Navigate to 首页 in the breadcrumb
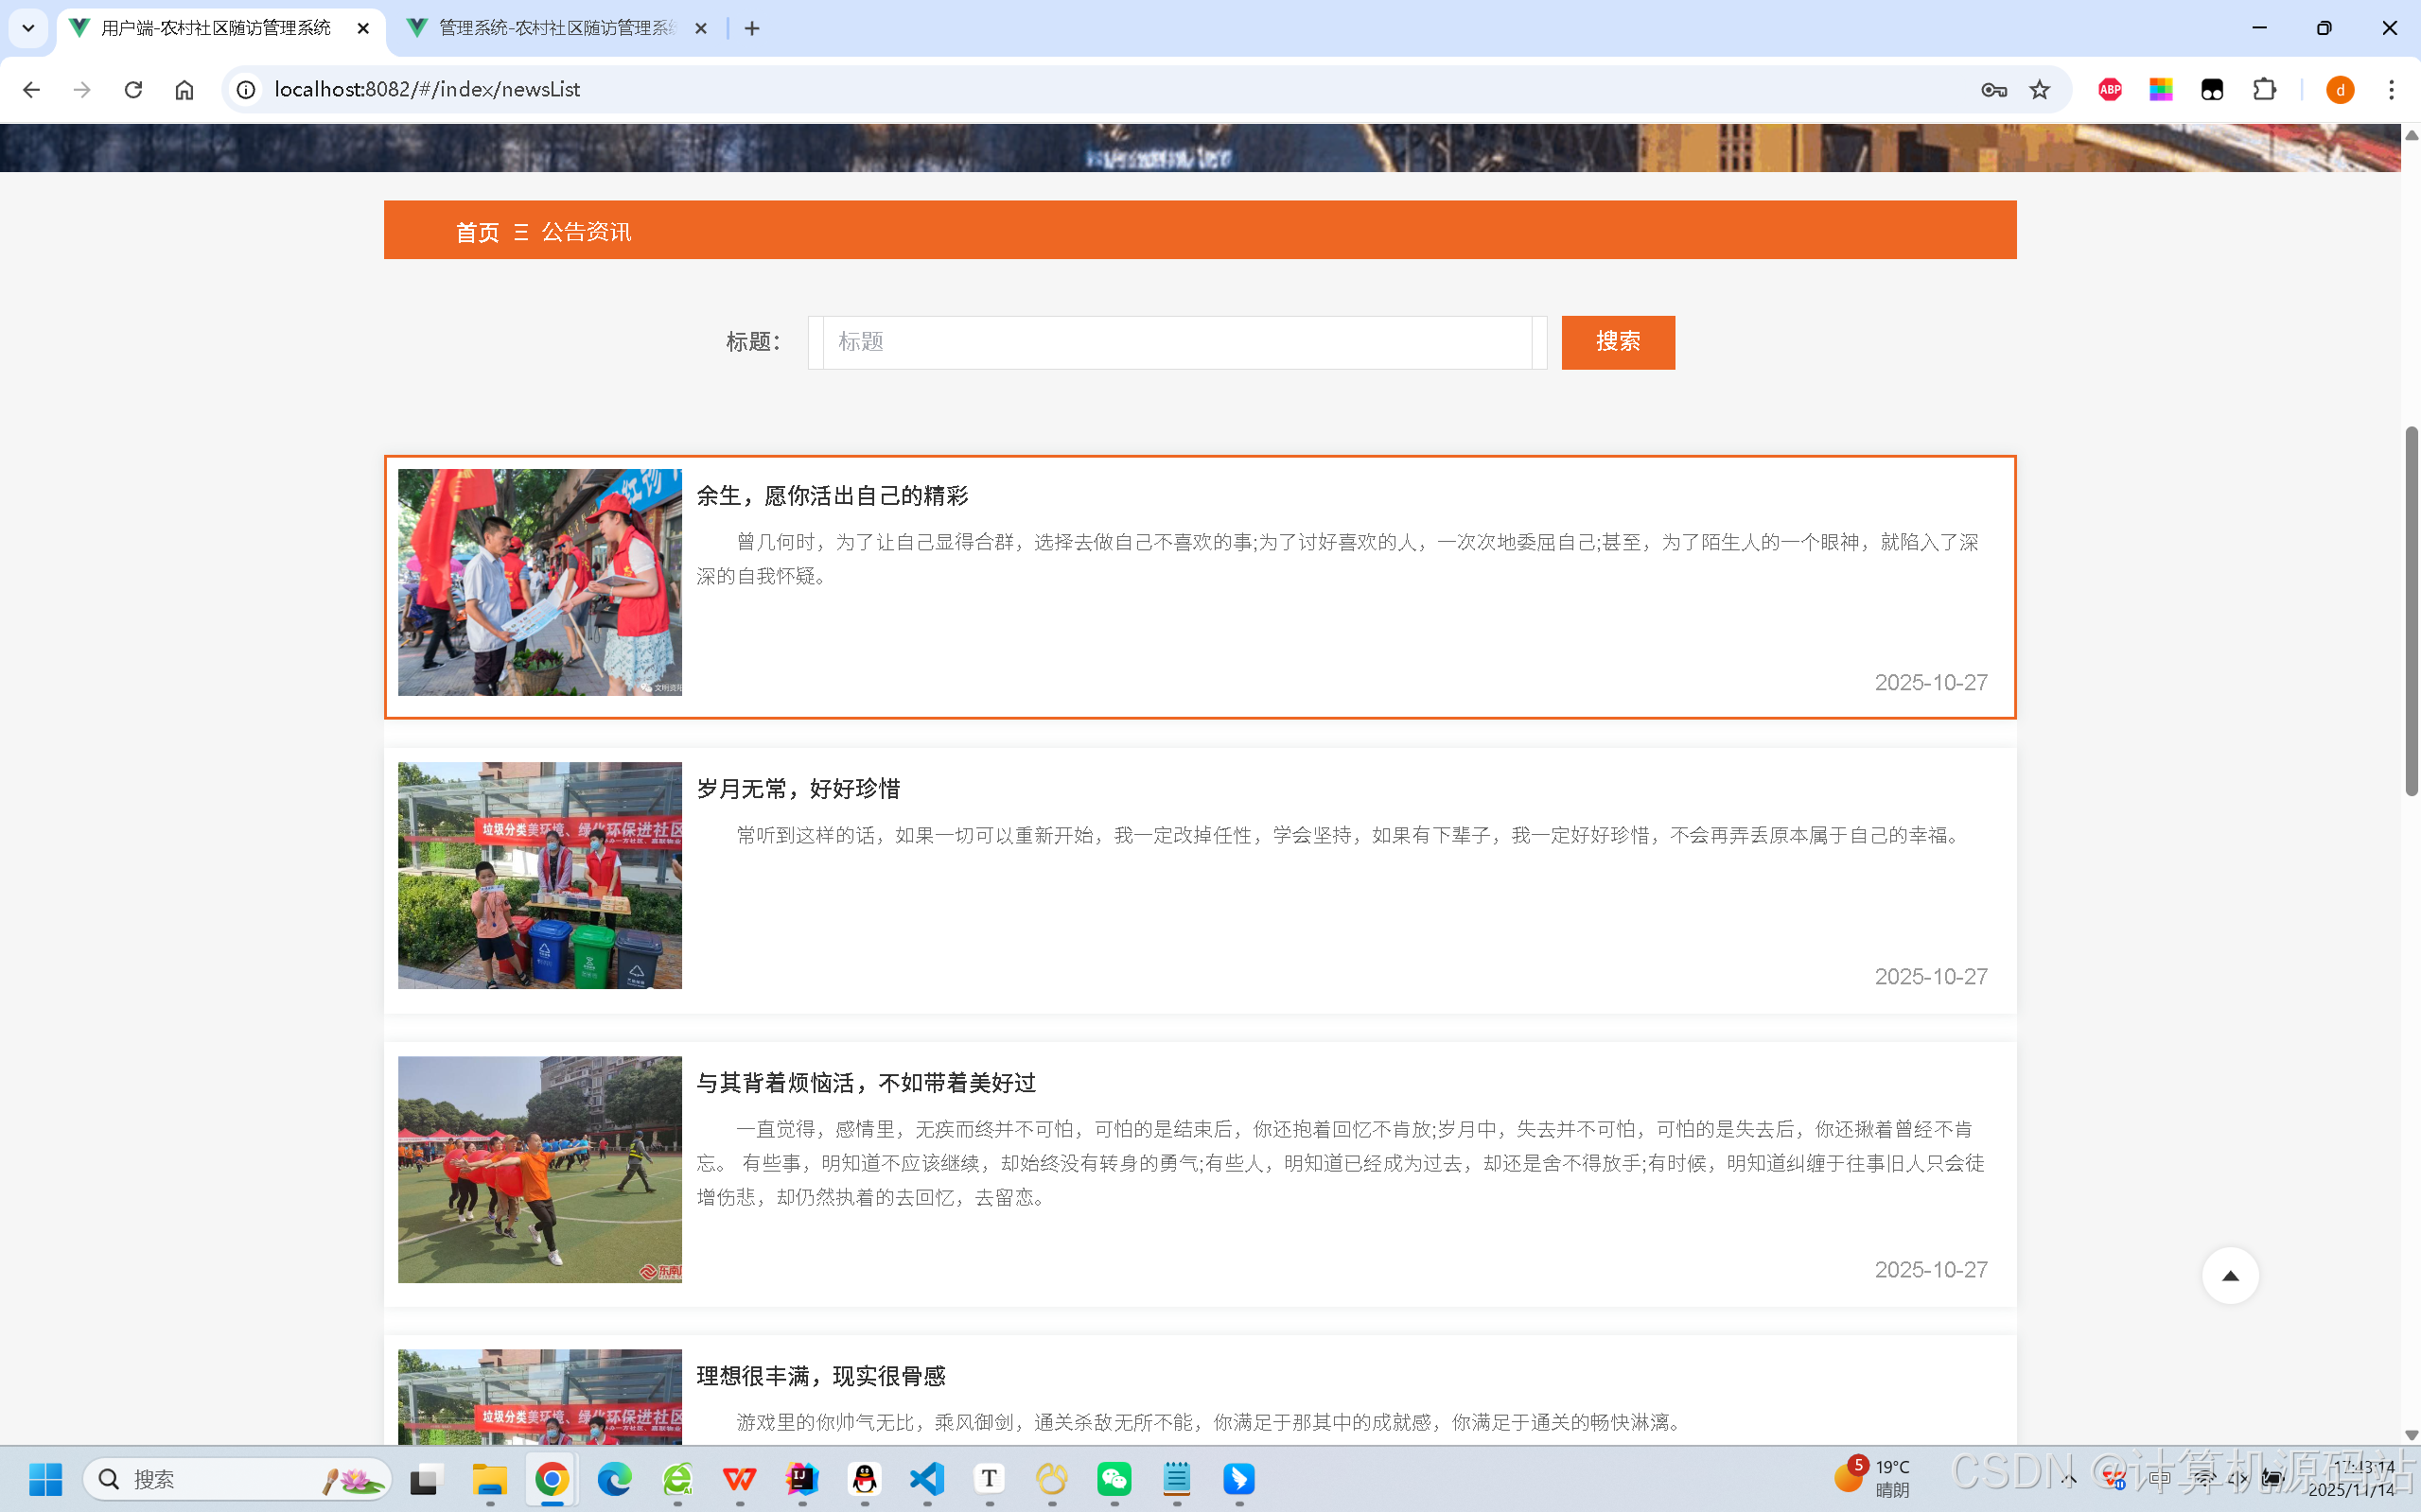2421x1512 pixels. click(x=477, y=232)
